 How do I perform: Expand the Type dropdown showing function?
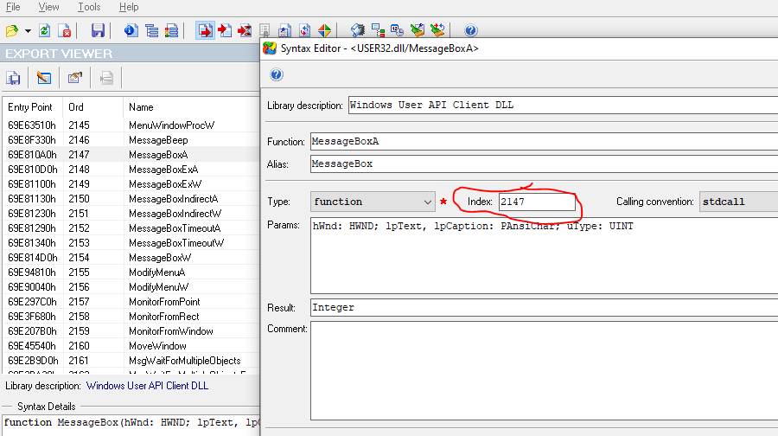coord(427,202)
